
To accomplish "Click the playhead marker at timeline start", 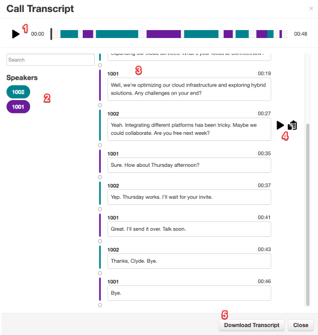I will click(51, 34).
